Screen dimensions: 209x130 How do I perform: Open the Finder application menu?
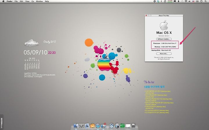tap(10, 1)
